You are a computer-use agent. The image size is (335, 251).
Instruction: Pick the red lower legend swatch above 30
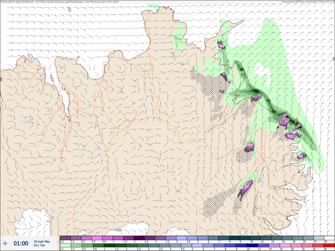coord(330,245)
